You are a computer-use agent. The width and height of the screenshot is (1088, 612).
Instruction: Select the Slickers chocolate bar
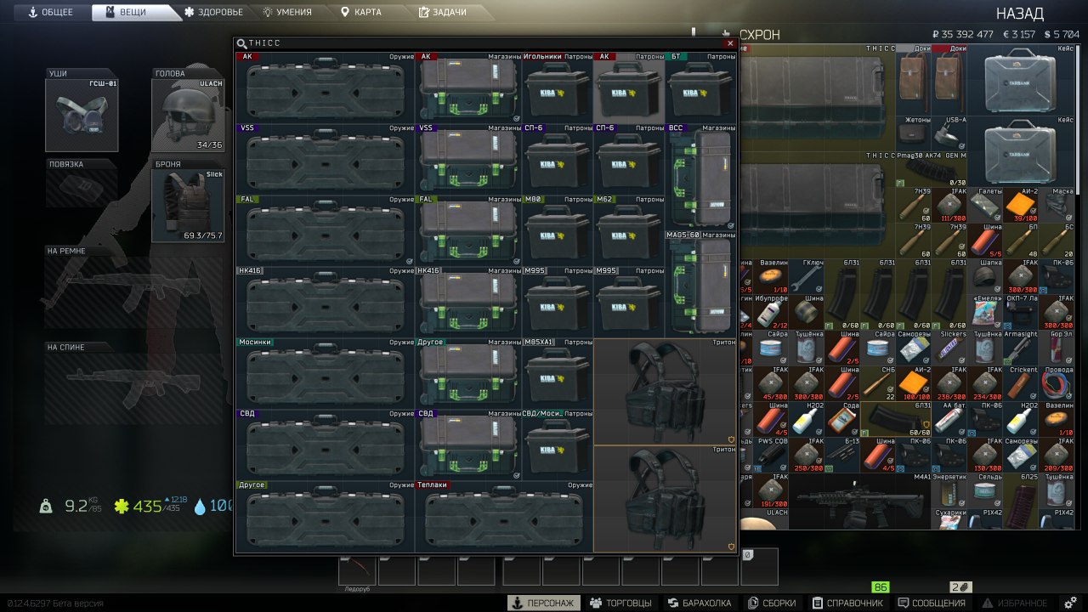pos(949,348)
